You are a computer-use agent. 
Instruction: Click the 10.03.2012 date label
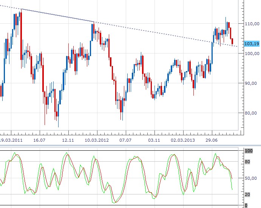click(x=97, y=140)
